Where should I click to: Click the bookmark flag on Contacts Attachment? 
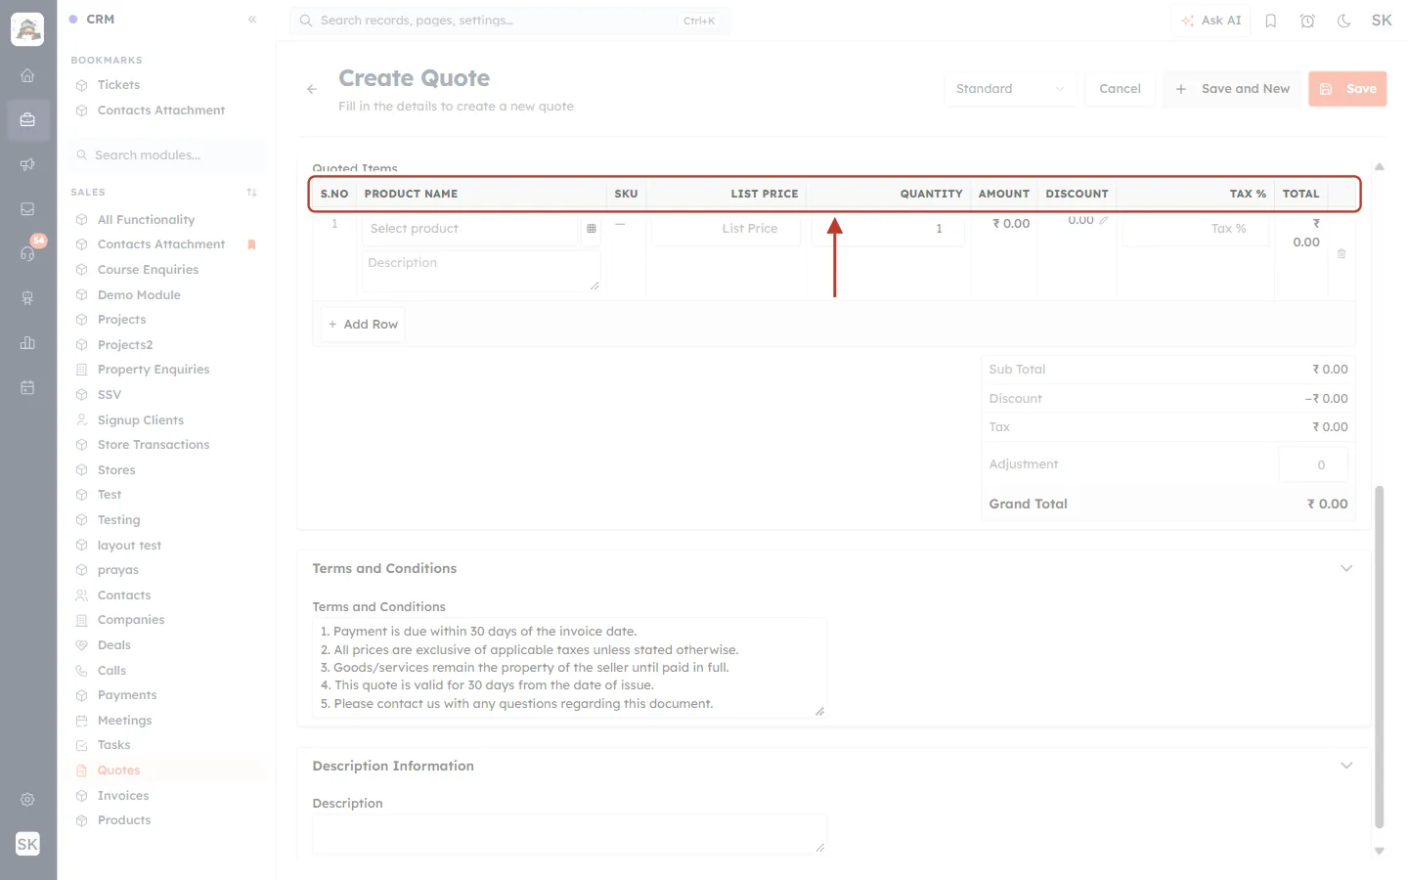click(x=251, y=244)
